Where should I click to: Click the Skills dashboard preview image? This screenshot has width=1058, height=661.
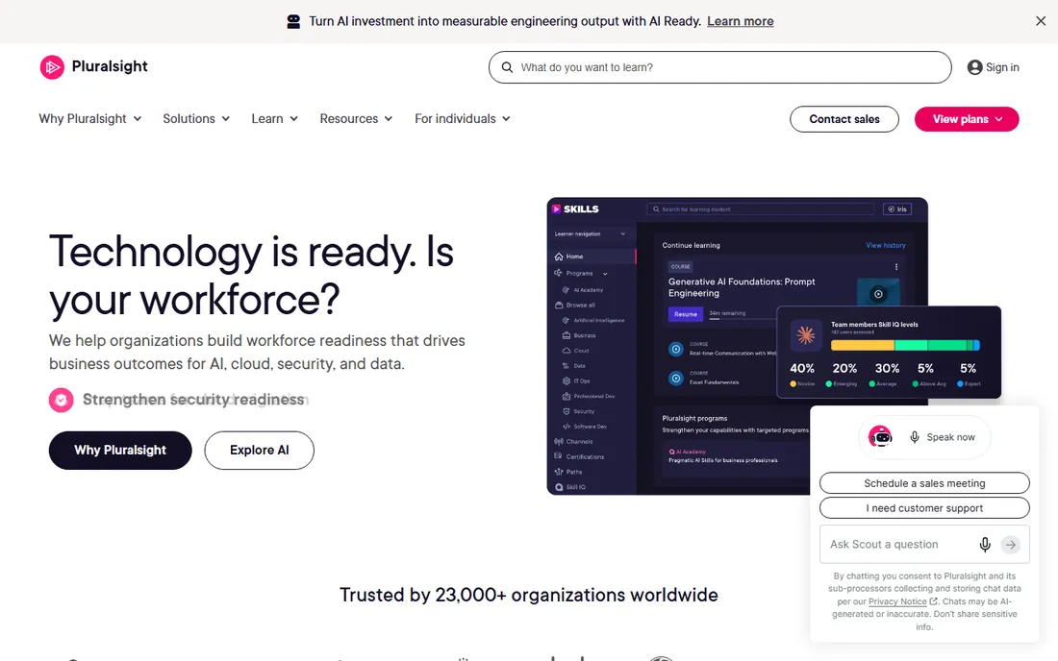click(x=737, y=346)
